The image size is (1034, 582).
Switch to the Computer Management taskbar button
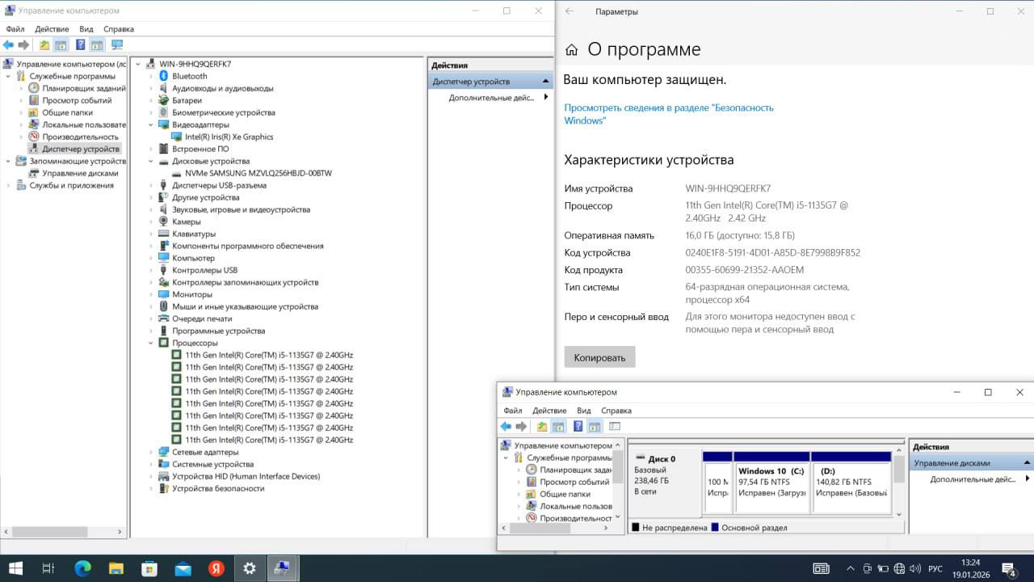pyautogui.click(x=283, y=568)
